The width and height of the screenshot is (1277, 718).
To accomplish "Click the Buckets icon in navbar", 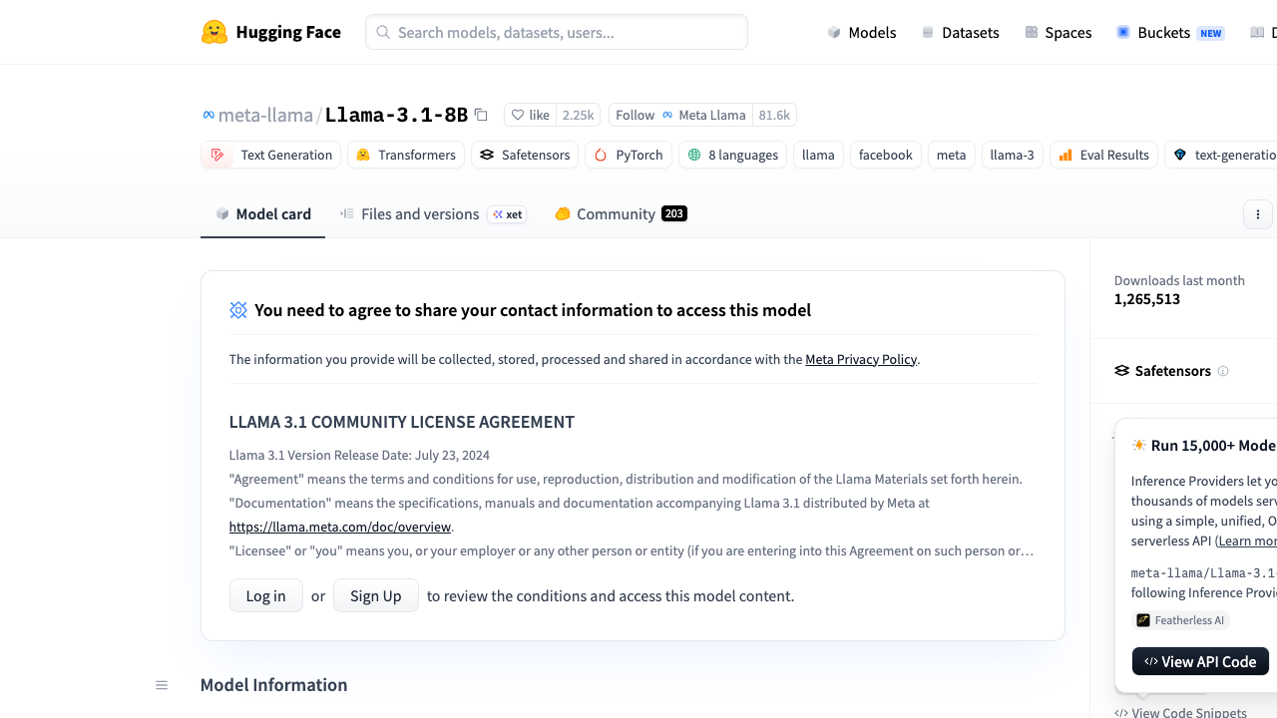I will tap(1123, 32).
